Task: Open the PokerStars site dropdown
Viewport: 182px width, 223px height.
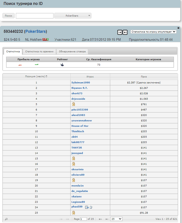Action: pyautogui.click(x=73, y=16)
